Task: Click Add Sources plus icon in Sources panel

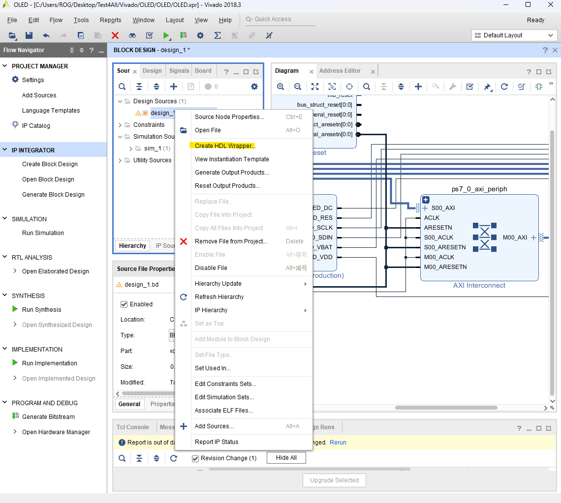Action: tap(174, 87)
